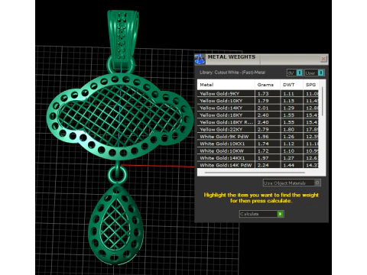The height and width of the screenshot is (275, 367).
Task: Select the White Gold:10KW row
Action: pos(258,150)
